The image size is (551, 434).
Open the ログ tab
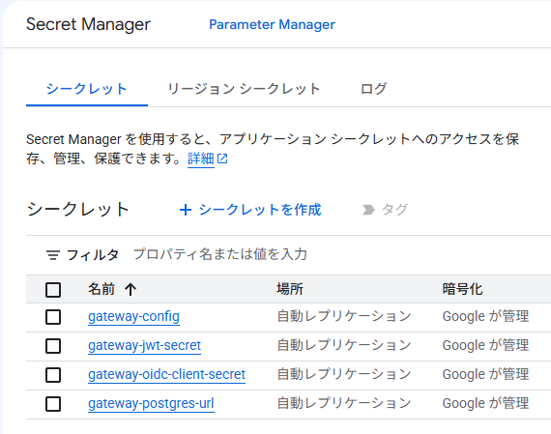(x=373, y=89)
